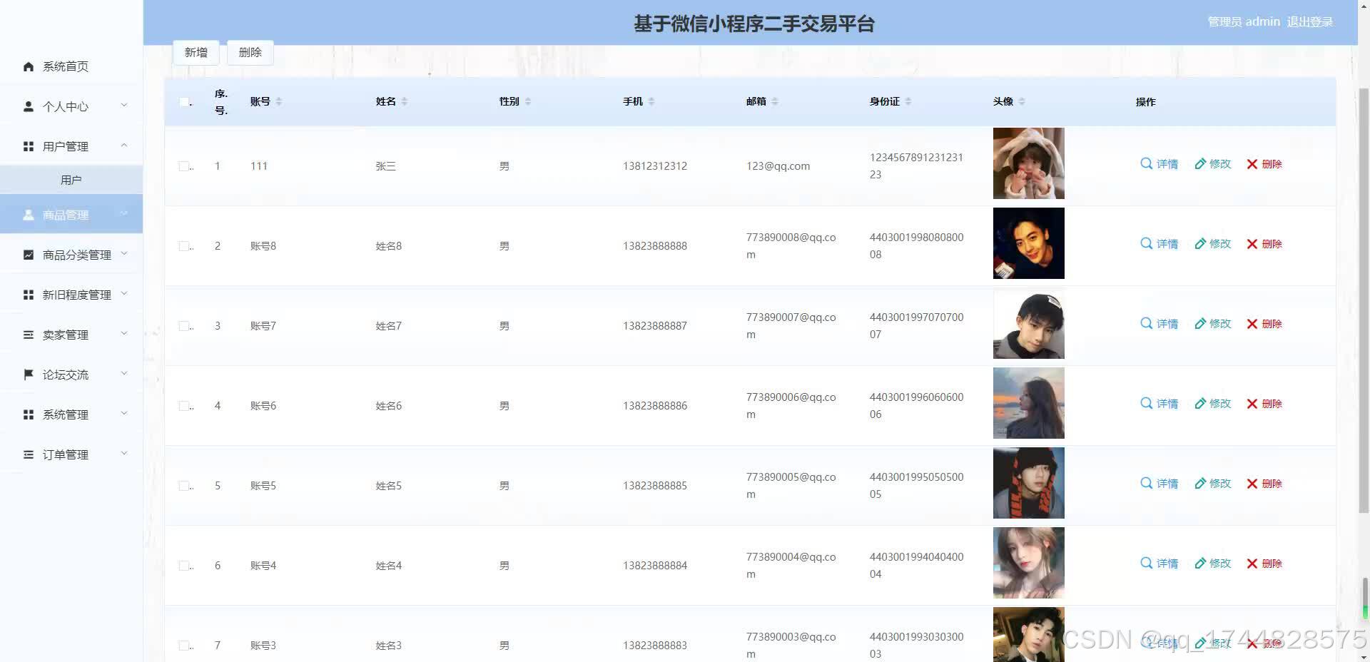This screenshot has width=1370, height=662.
Task: Open the 订单管理 menu label
Action: (66, 454)
